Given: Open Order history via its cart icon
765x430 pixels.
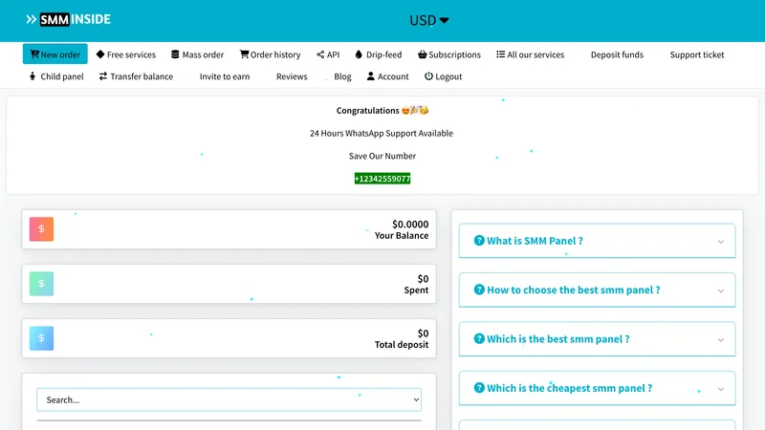Looking at the screenshot, I should click(x=244, y=54).
